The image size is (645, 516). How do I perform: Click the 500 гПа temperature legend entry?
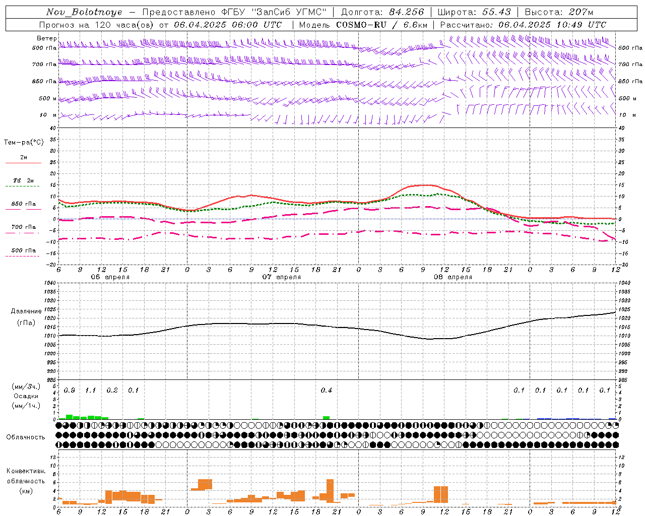pos(24,250)
